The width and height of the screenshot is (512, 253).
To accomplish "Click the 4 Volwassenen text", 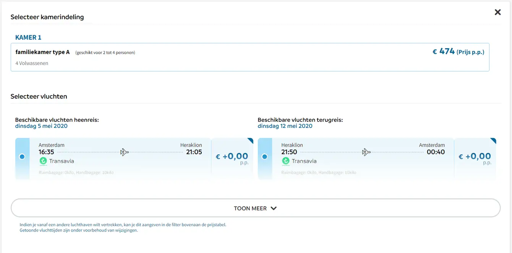I will tap(32, 63).
